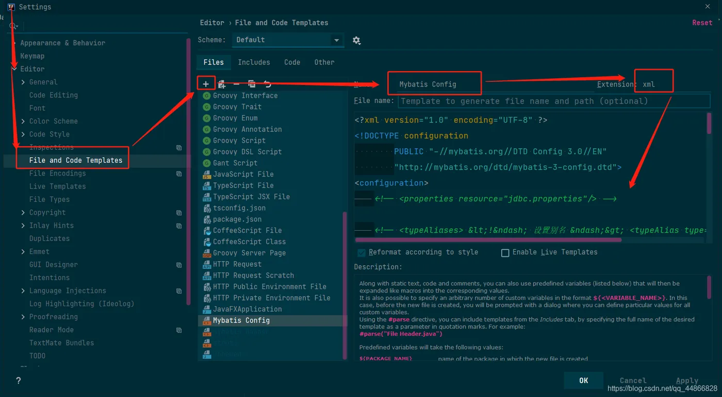The image size is (722, 397).
Task: Click the Reset to Default undo icon
Action: [267, 84]
